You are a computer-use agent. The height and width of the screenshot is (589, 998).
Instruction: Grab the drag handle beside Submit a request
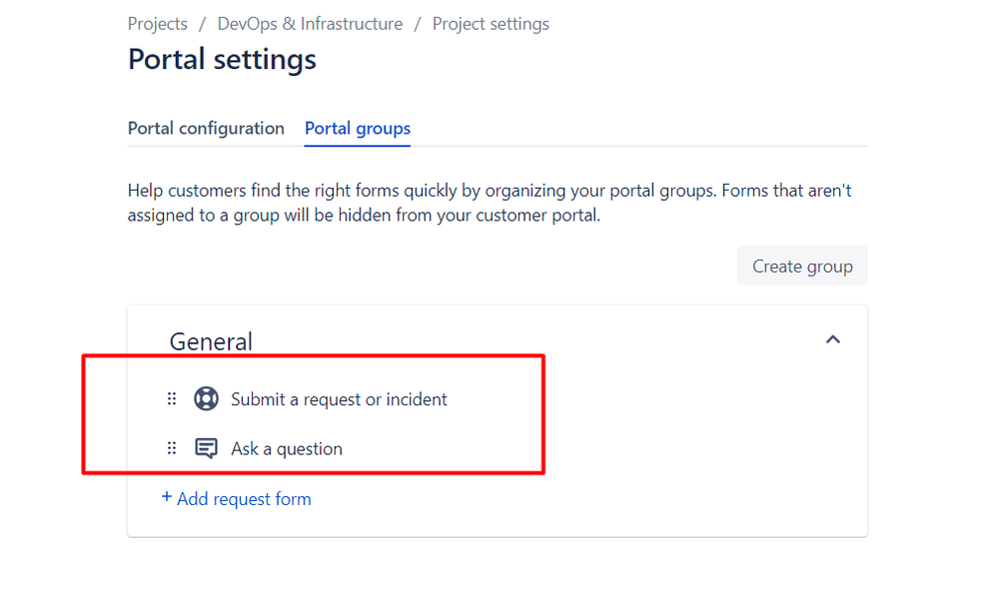pyautogui.click(x=172, y=398)
